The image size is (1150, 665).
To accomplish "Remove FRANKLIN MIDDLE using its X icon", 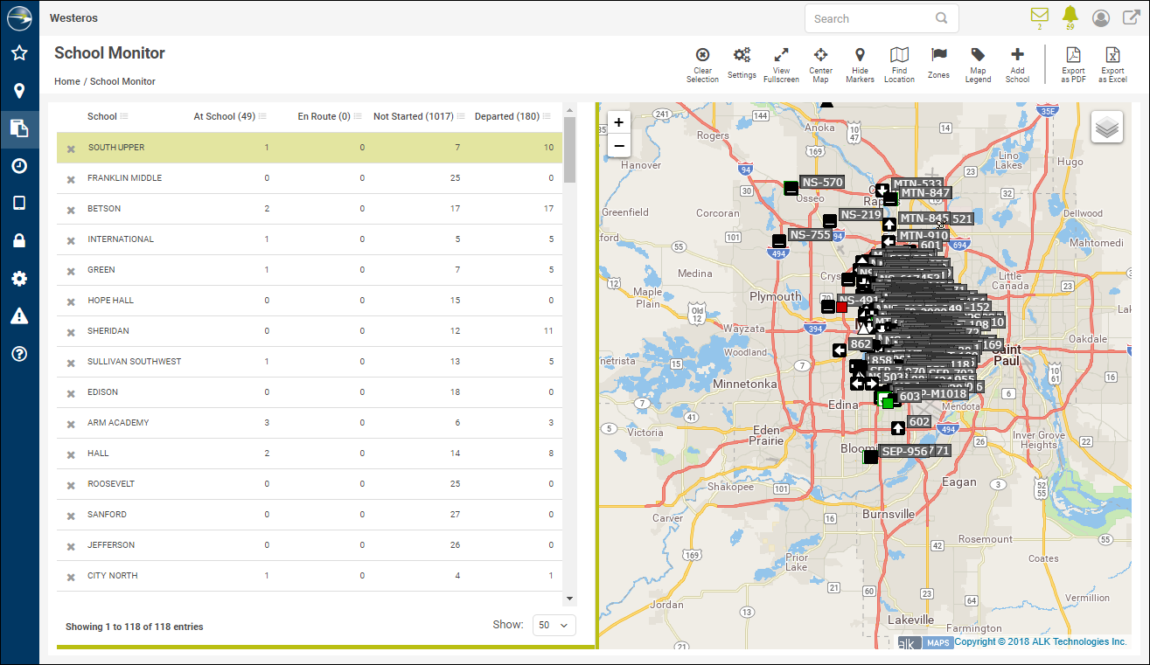I will pos(71,179).
